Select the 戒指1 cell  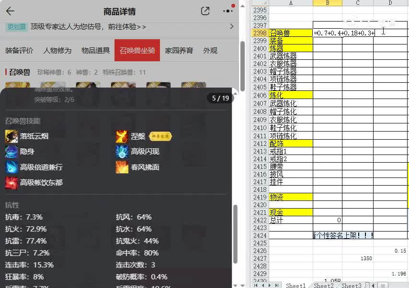(291, 152)
